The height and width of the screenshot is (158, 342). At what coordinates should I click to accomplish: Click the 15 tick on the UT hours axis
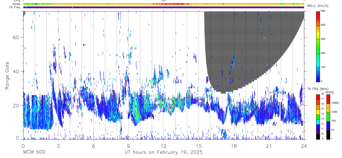point(199,146)
